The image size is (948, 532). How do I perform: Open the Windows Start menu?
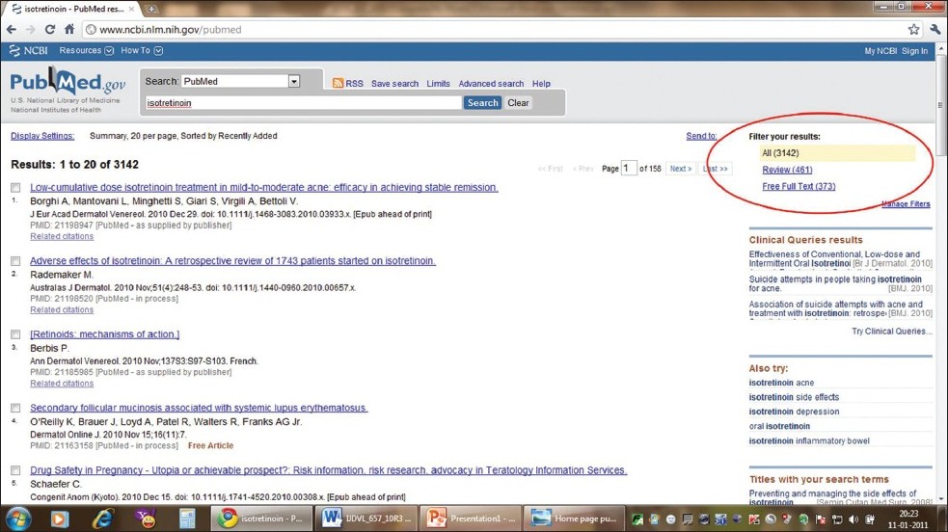point(19,519)
